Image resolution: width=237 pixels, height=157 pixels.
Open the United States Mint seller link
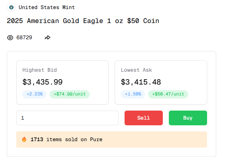coord(47,7)
